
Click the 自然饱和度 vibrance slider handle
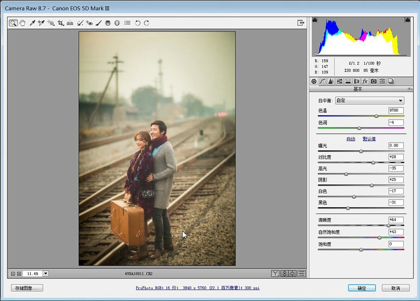[379, 238]
